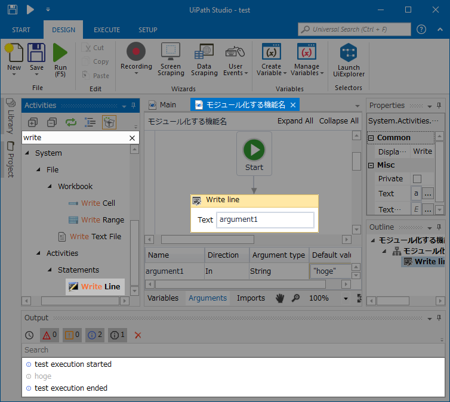The height and width of the screenshot is (402, 450).
Task: Click the New file icon
Action: [14, 52]
